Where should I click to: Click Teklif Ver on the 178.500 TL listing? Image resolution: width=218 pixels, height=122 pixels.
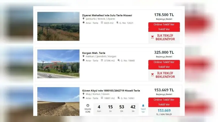164,29
